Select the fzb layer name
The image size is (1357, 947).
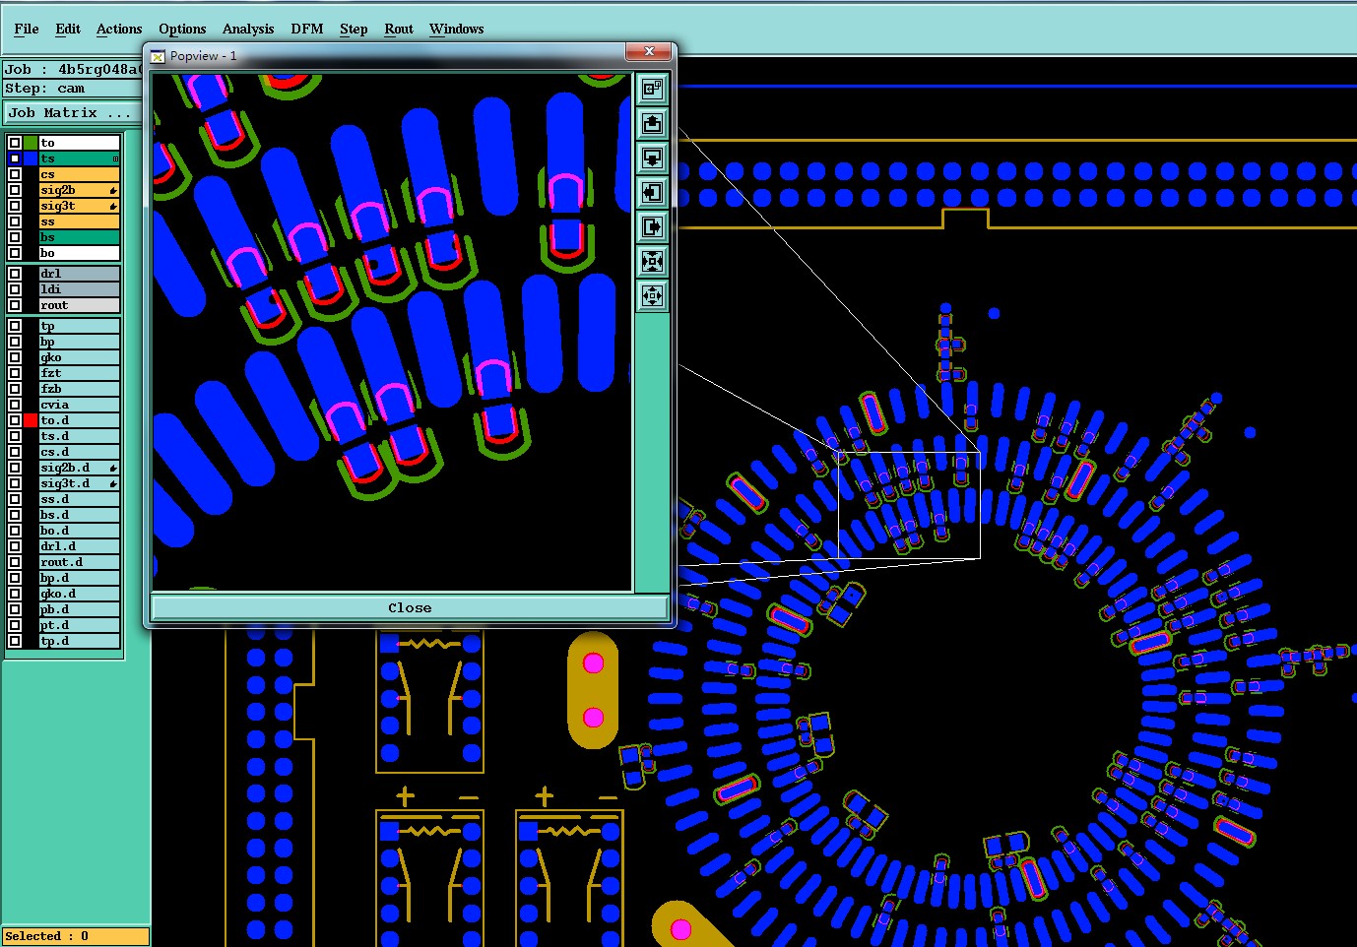[x=79, y=389]
